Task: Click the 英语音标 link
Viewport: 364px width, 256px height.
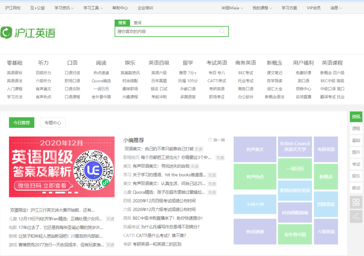Action: pyautogui.click(x=14, y=73)
